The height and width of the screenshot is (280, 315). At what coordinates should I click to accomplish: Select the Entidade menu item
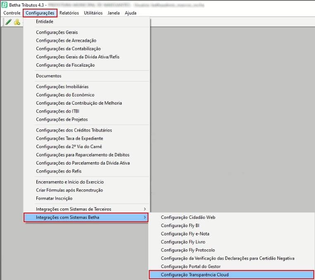click(x=45, y=22)
